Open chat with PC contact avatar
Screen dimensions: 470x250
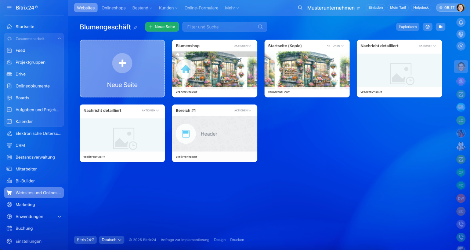pos(461,185)
